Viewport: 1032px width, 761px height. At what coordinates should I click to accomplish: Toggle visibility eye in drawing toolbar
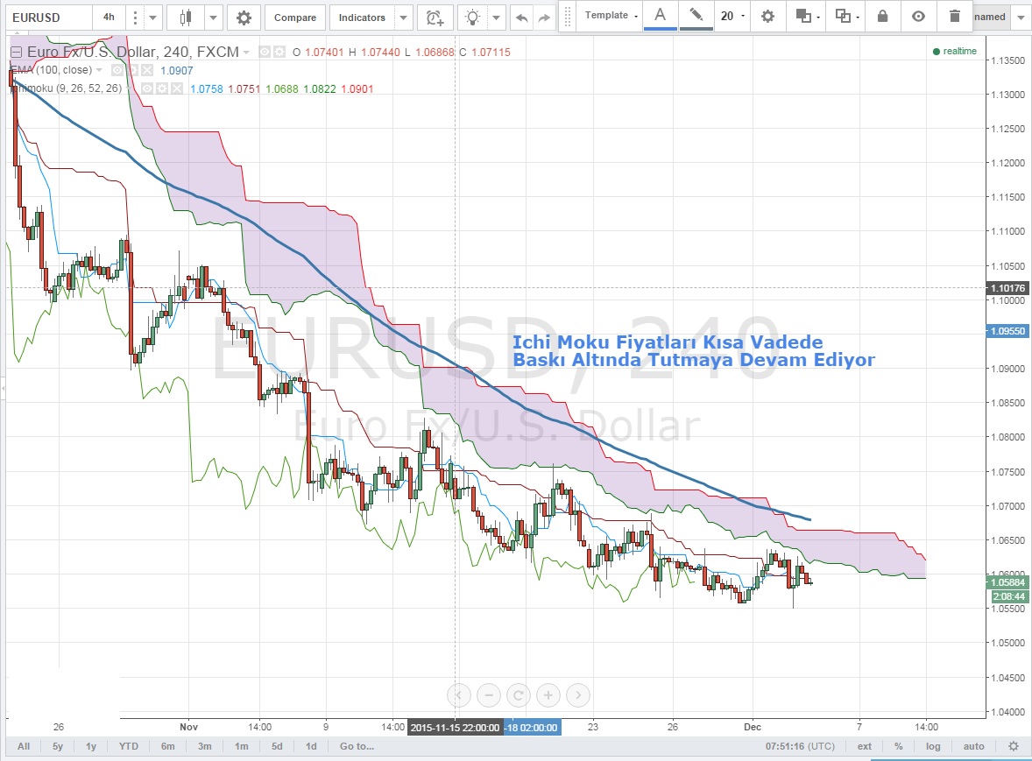tap(918, 16)
